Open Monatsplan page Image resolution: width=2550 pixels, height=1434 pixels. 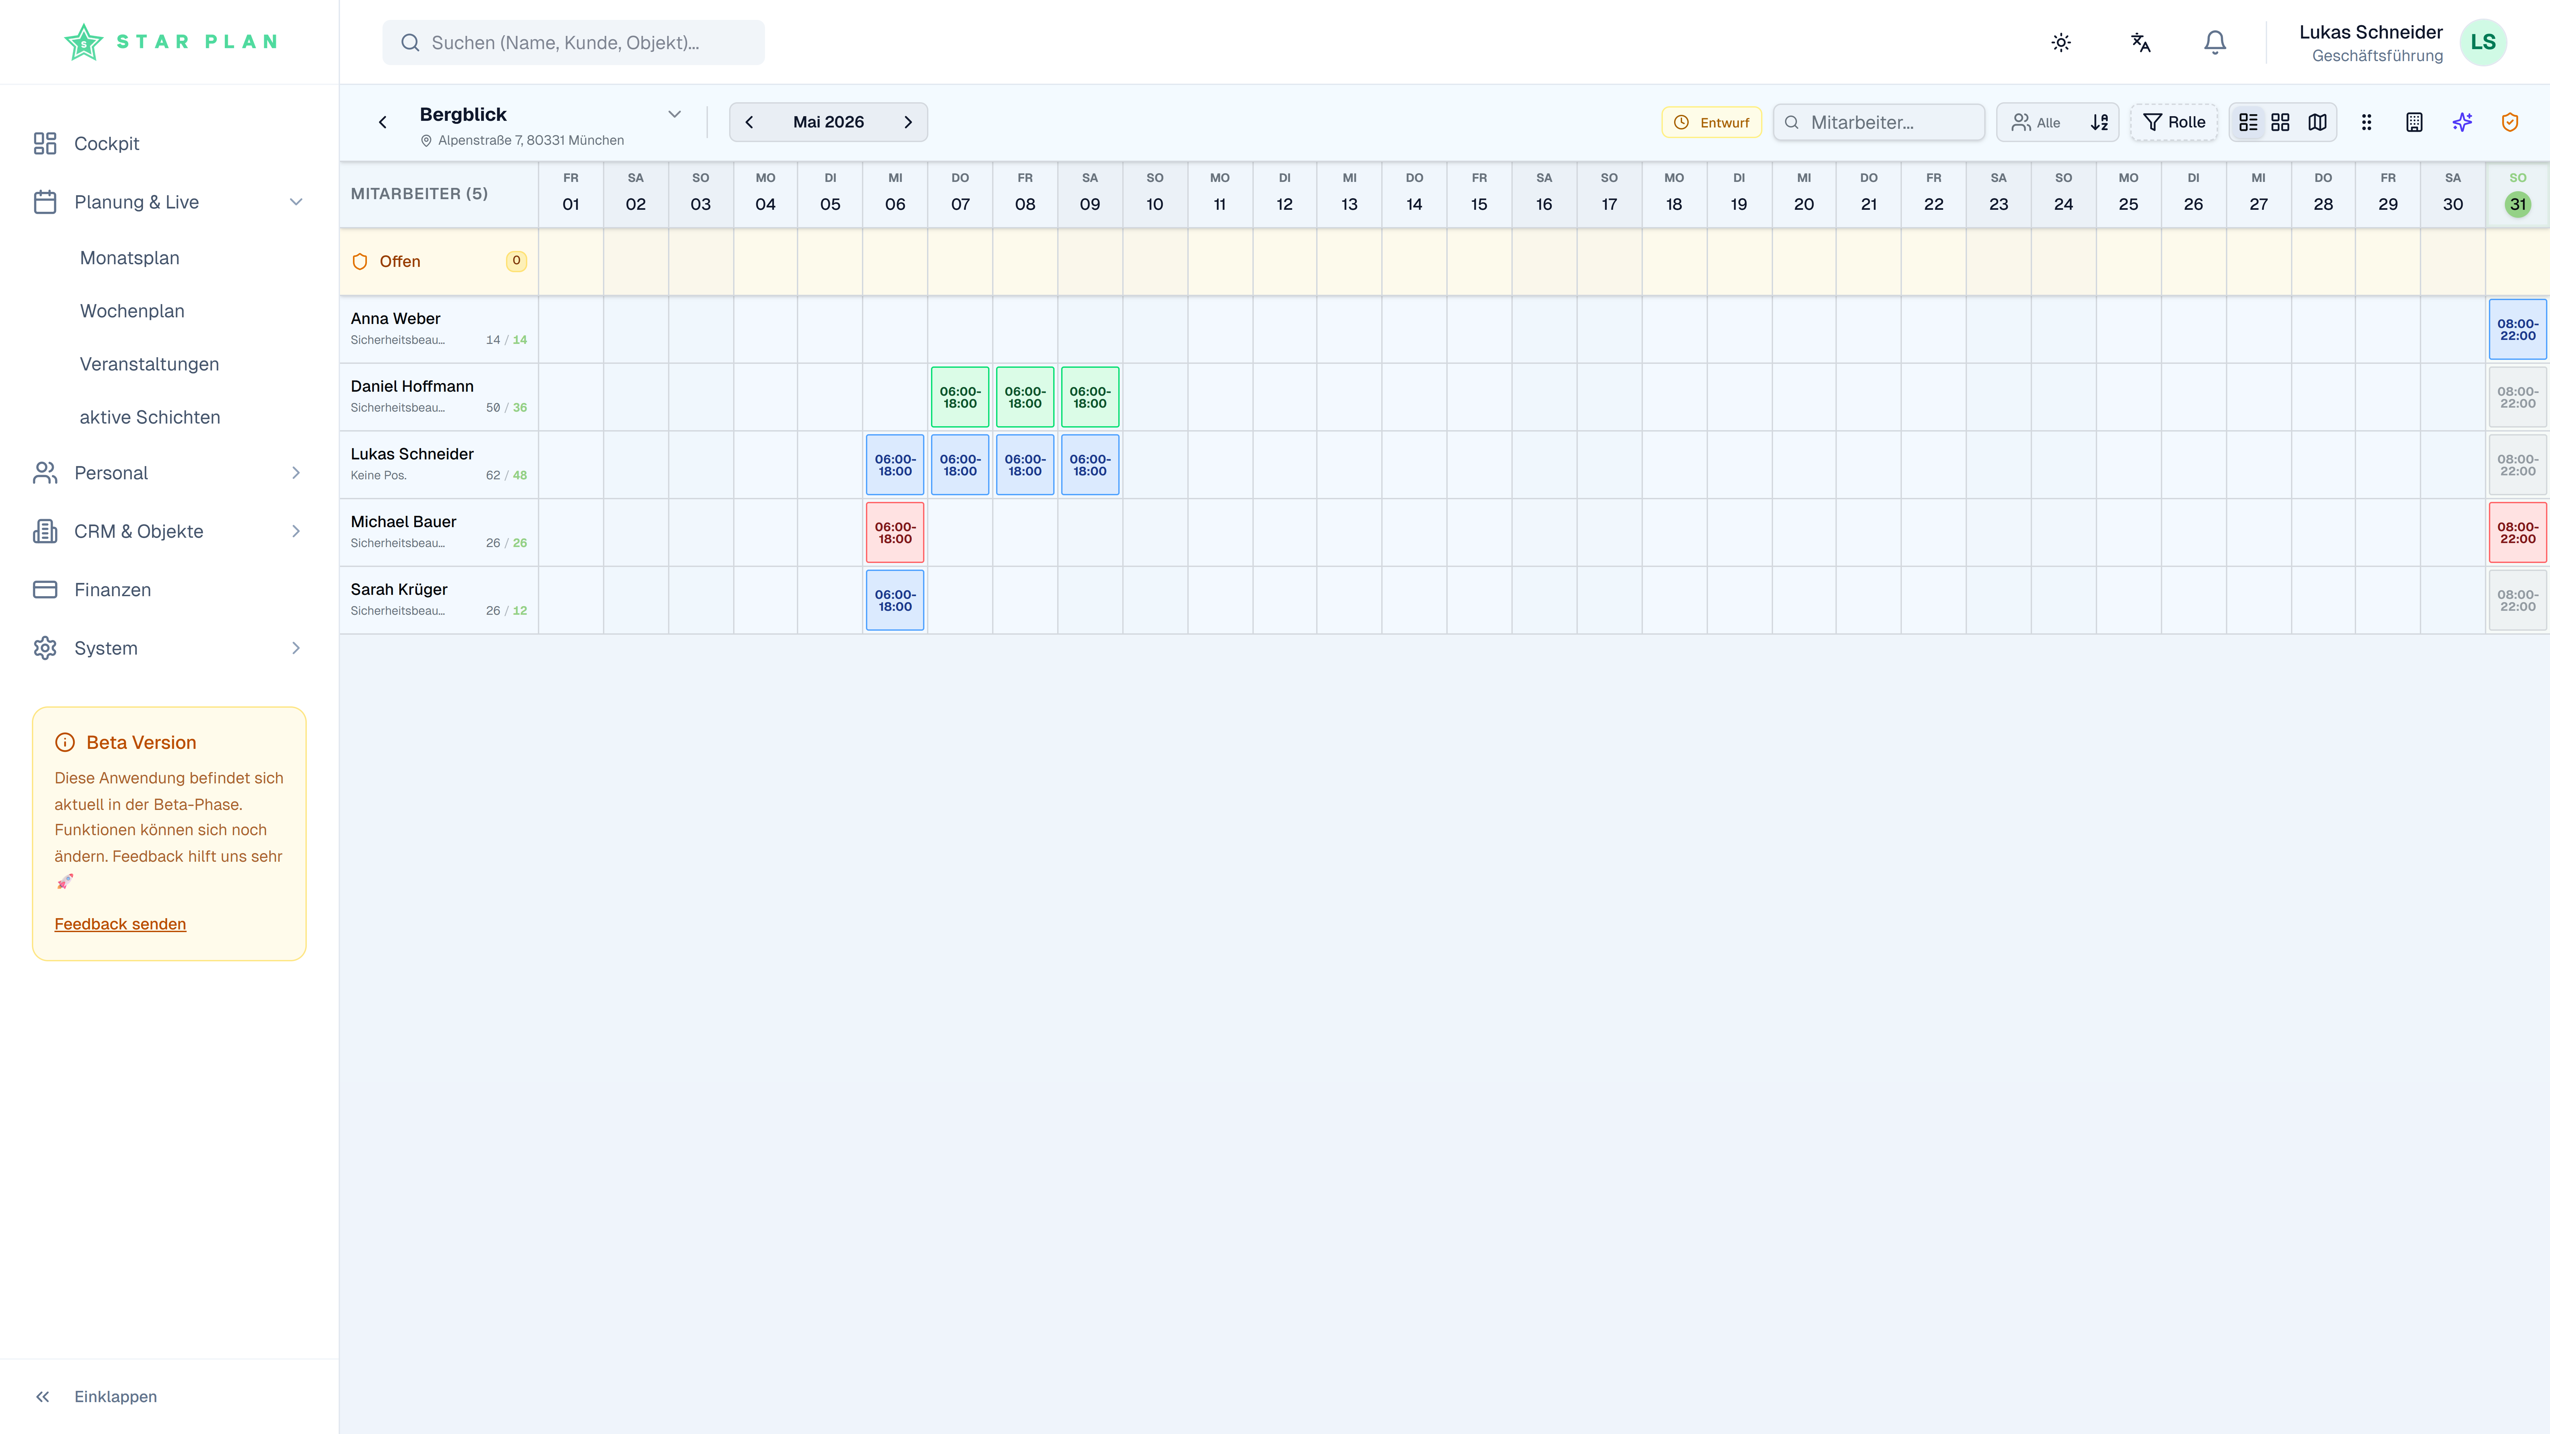coord(130,258)
